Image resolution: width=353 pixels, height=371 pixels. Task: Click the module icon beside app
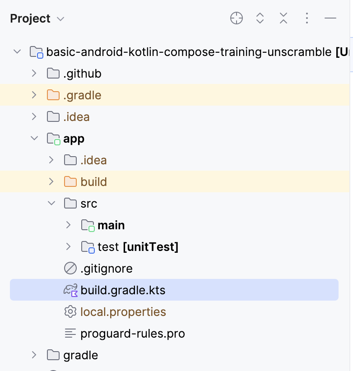[x=53, y=138]
